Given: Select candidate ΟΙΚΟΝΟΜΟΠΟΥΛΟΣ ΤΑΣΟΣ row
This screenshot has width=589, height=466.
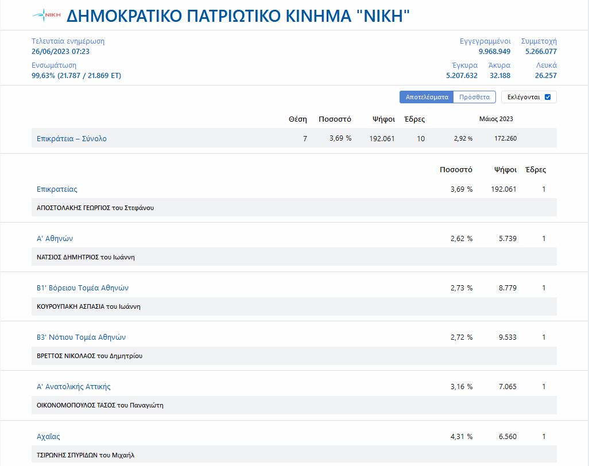Looking at the screenshot, I should [x=100, y=405].
